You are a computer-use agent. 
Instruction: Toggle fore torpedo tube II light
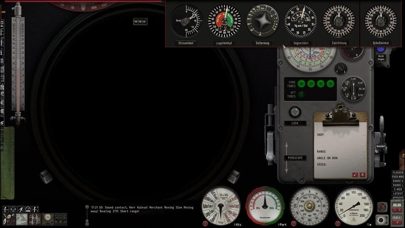(311, 83)
